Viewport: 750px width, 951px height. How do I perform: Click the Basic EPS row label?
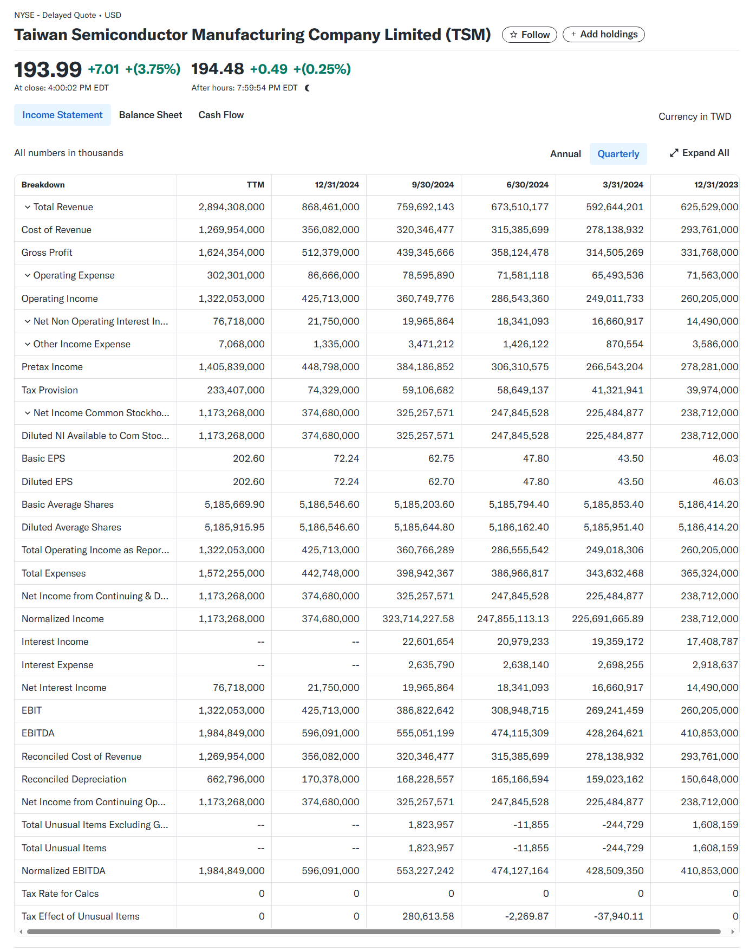click(x=43, y=458)
